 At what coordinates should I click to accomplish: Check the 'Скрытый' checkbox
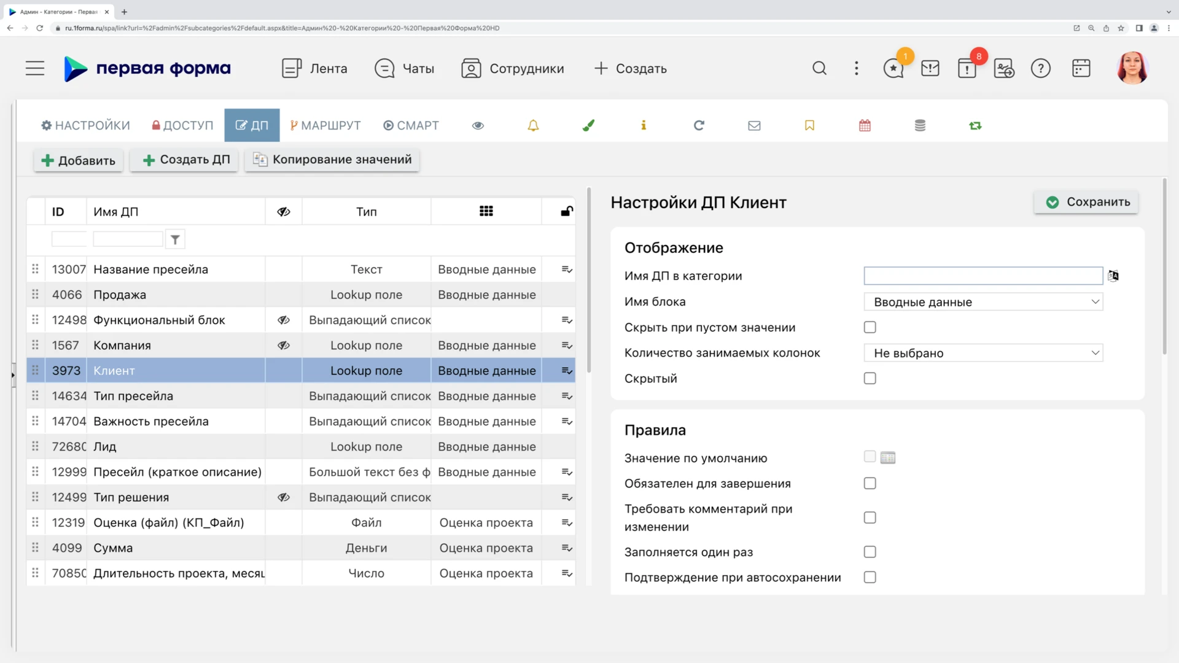pos(870,378)
